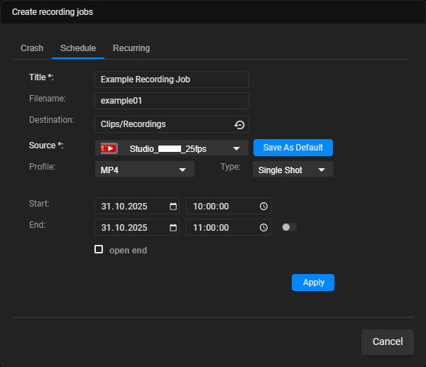The width and height of the screenshot is (426, 367).
Task: Click the Start date 31.10.2025
Action: 137,206
